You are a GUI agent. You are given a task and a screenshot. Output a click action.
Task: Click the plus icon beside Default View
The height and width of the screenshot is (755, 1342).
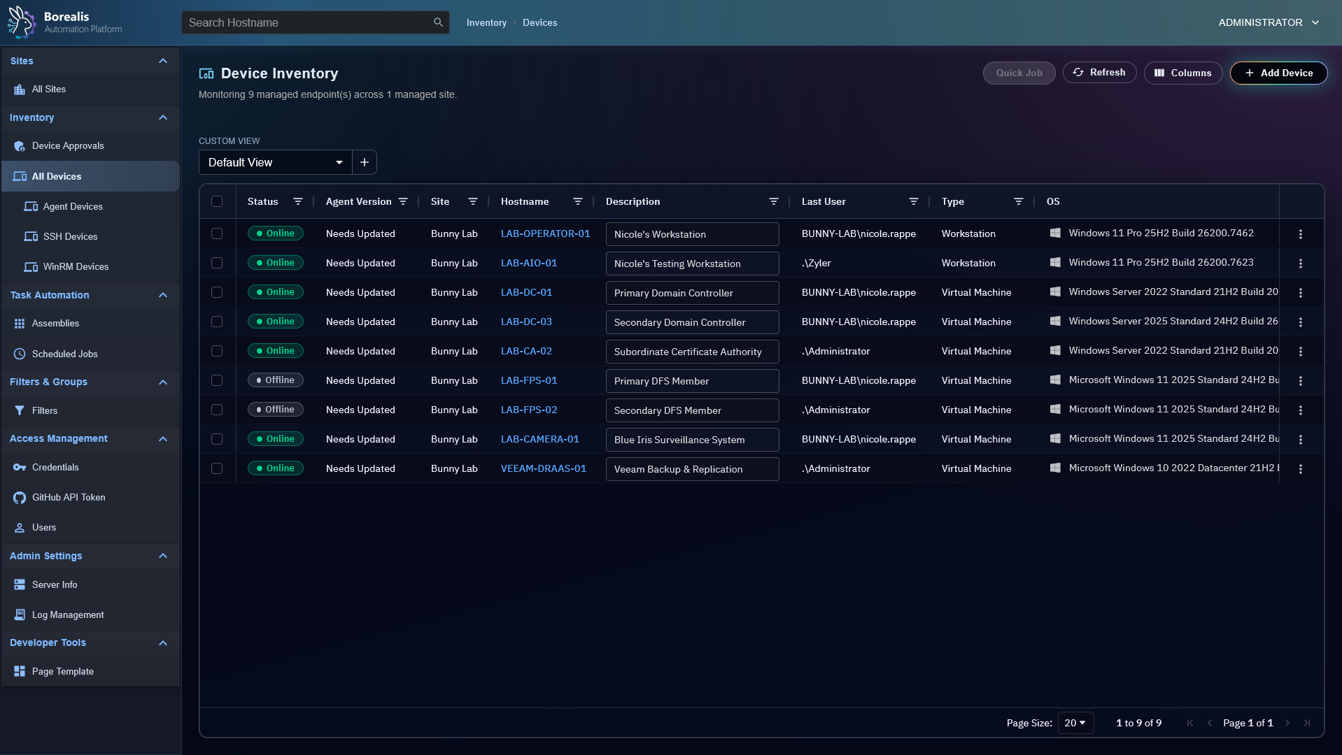click(x=365, y=162)
